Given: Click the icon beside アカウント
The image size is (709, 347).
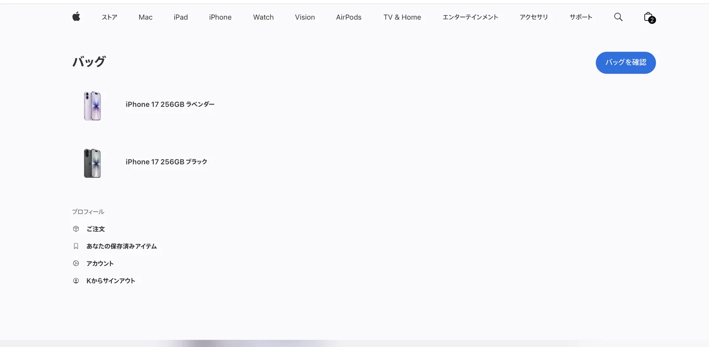Looking at the screenshot, I should point(76,263).
